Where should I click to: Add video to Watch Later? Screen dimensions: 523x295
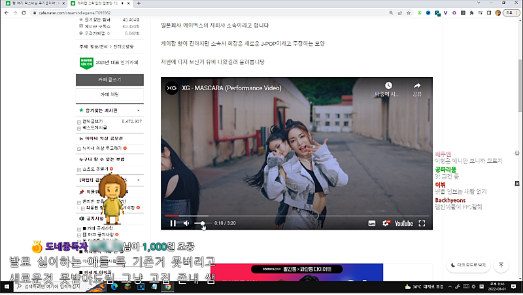point(388,88)
